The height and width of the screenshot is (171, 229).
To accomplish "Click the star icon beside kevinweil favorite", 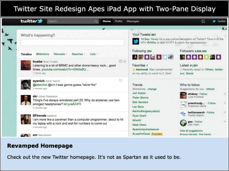I will click(x=134, y=69).
